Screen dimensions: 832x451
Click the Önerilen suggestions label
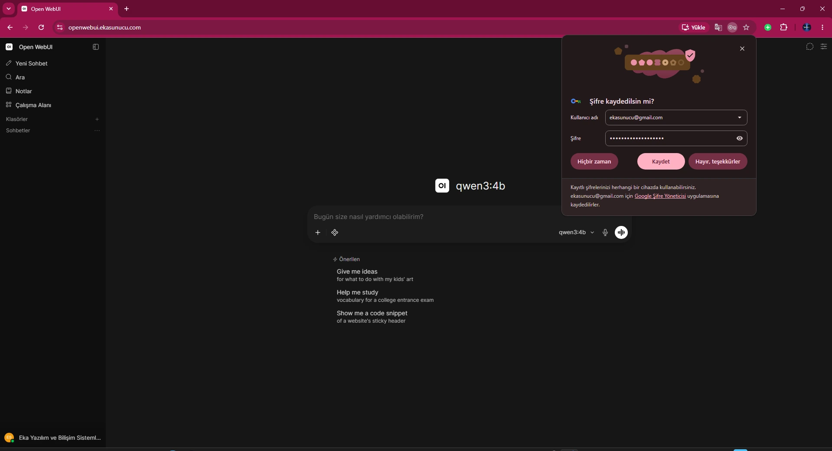click(346, 259)
